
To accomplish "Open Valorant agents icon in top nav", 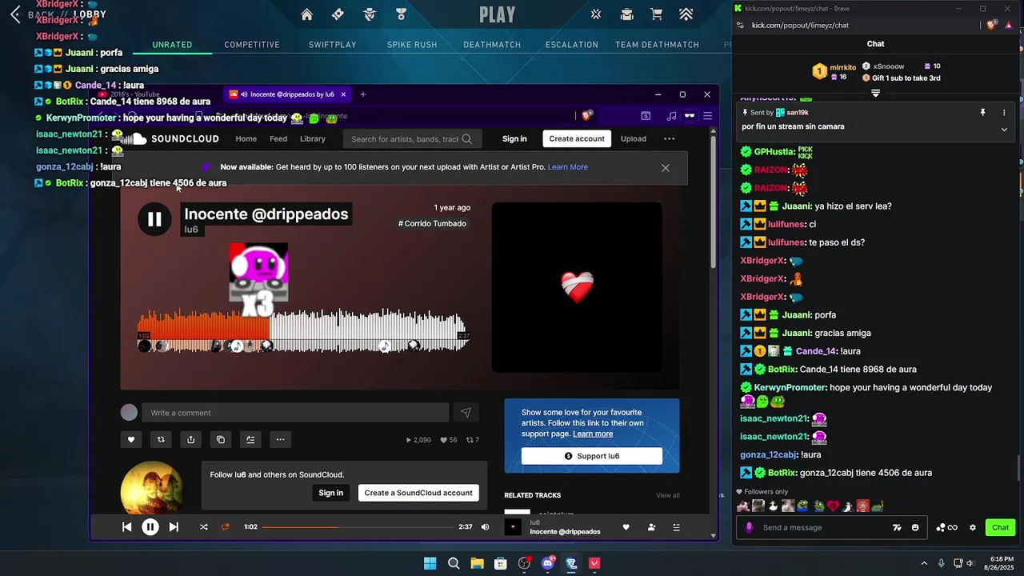I will (370, 14).
